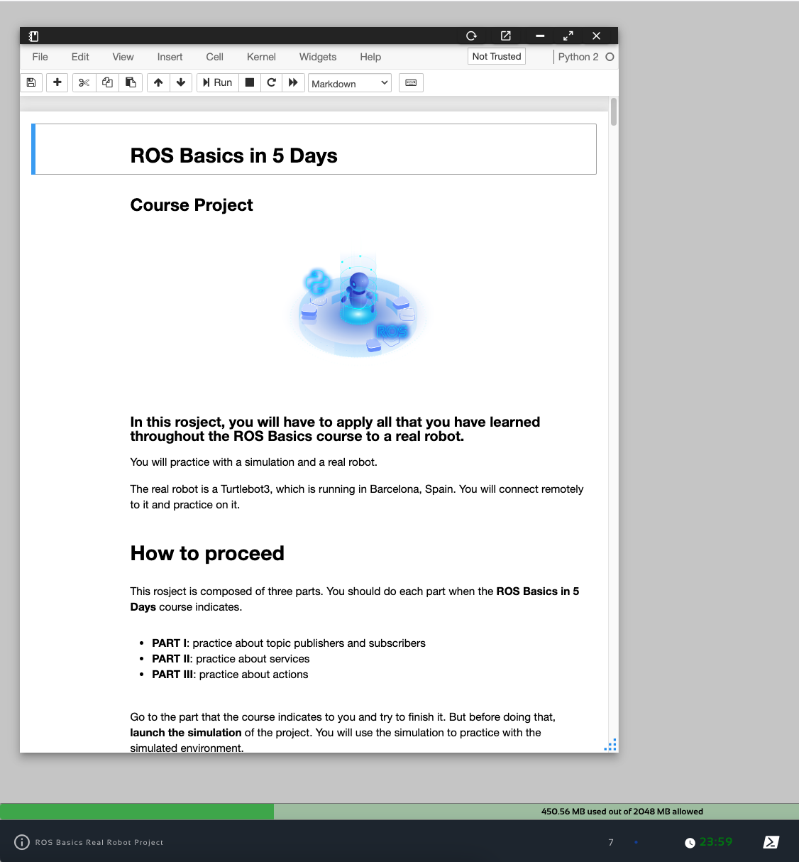Screen dimensions: 799x862
Task: Interrupt the kernel with the stop square
Action: pos(250,83)
